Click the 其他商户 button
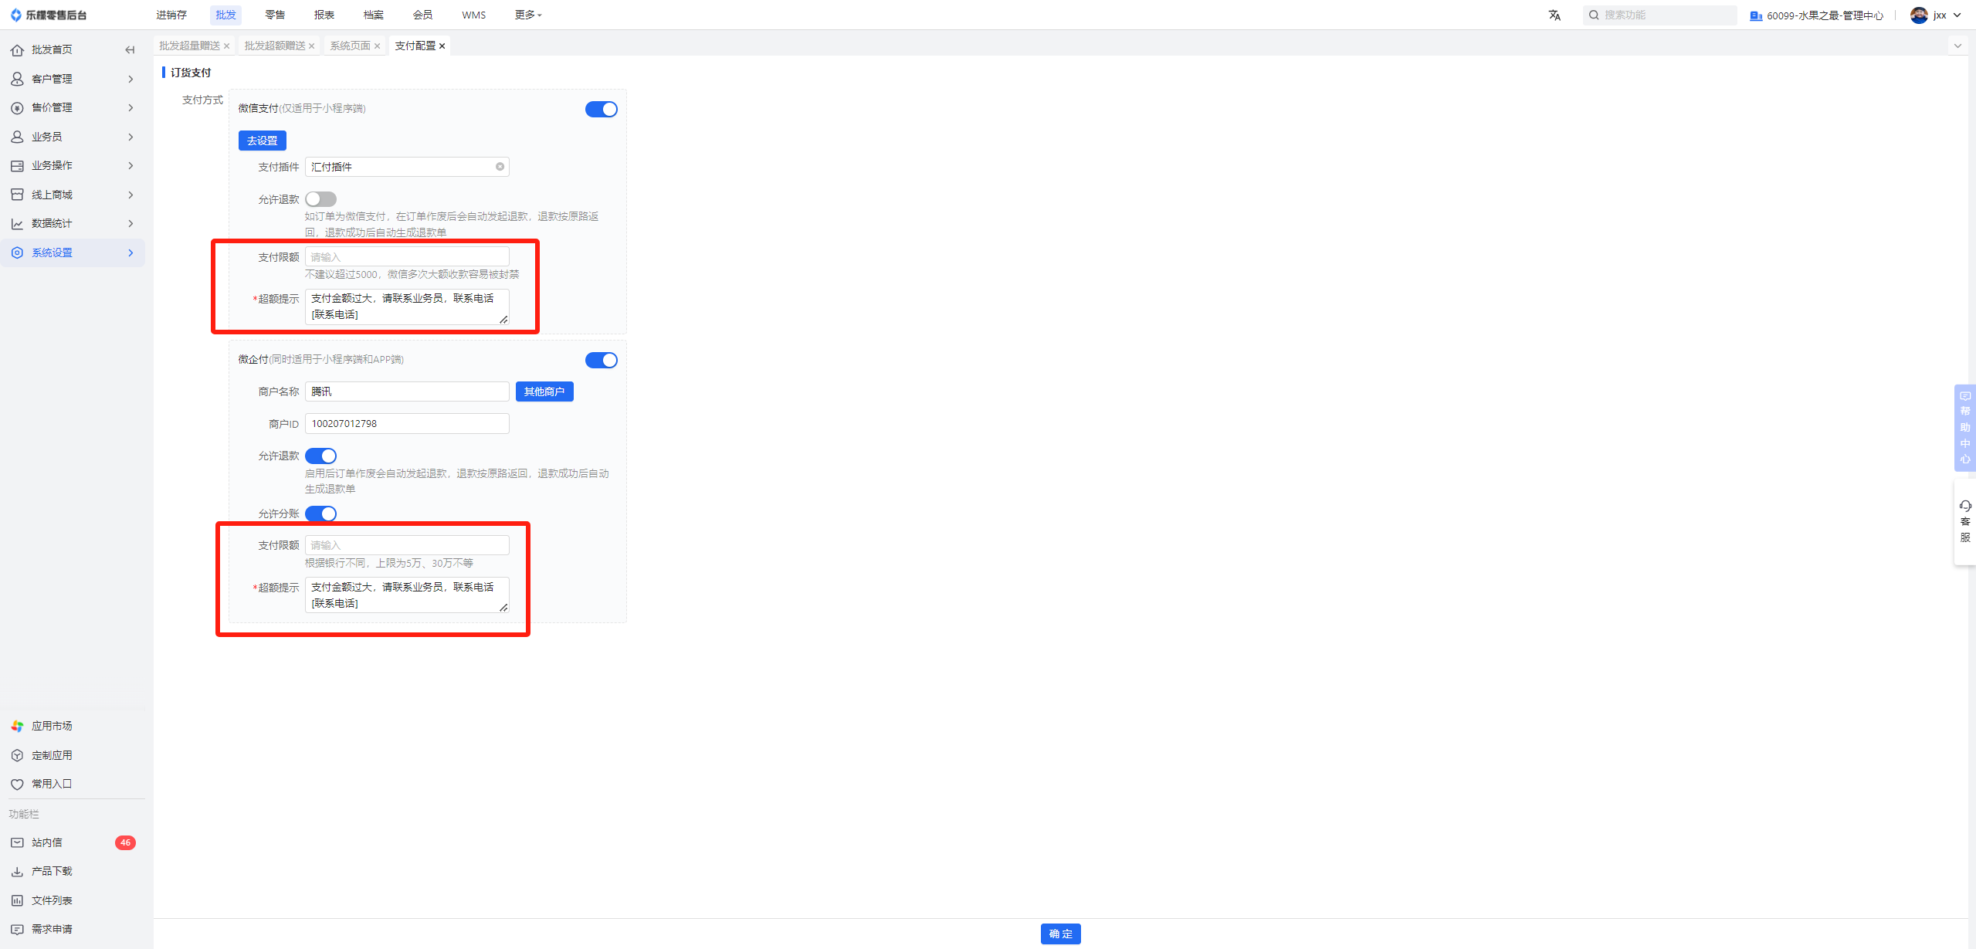The image size is (1976, 949). click(x=544, y=391)
